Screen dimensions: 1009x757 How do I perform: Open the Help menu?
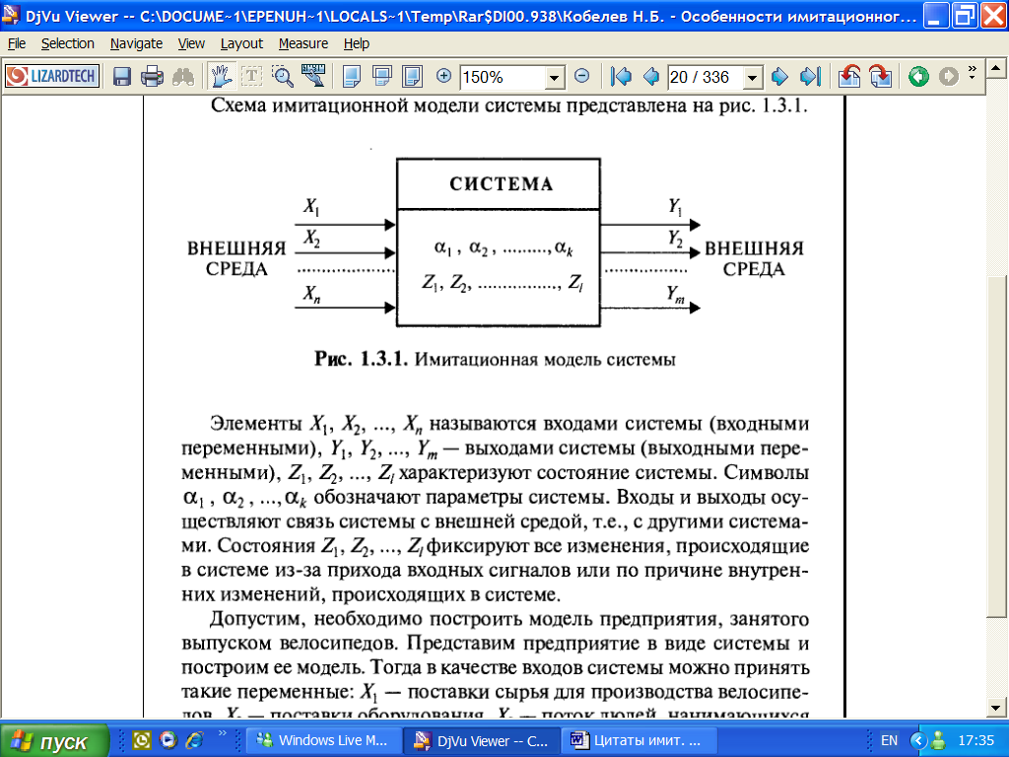point(357,43)
